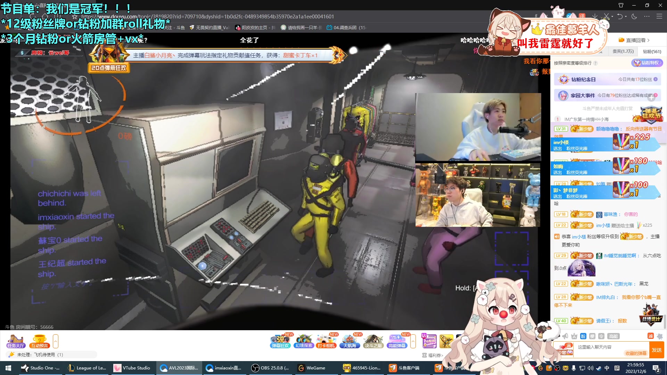
Task: Toggle the splash effects icon right of 滤
Action: [660, 336]
